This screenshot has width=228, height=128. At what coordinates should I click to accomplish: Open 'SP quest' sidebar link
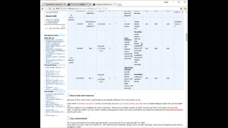point(49,87)
